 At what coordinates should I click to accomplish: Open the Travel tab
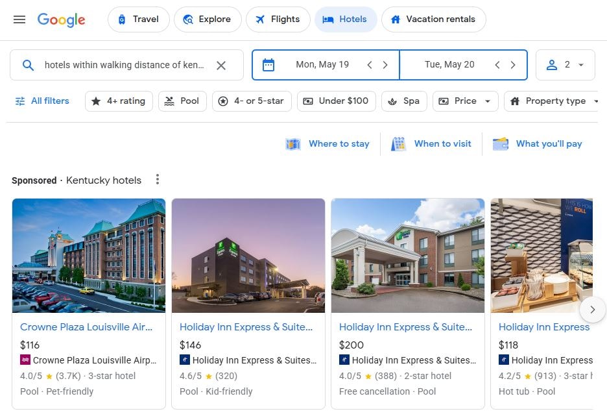click(139, 19)
